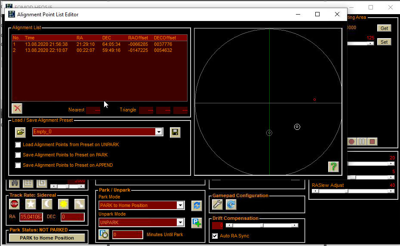This screenshot has height=246, width=400.
Task: Select solar track rate sun icon
Action: tap(63, 204)
